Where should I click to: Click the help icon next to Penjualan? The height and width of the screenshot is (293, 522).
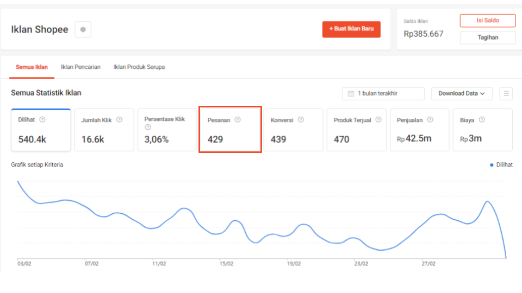pos(430,119)
